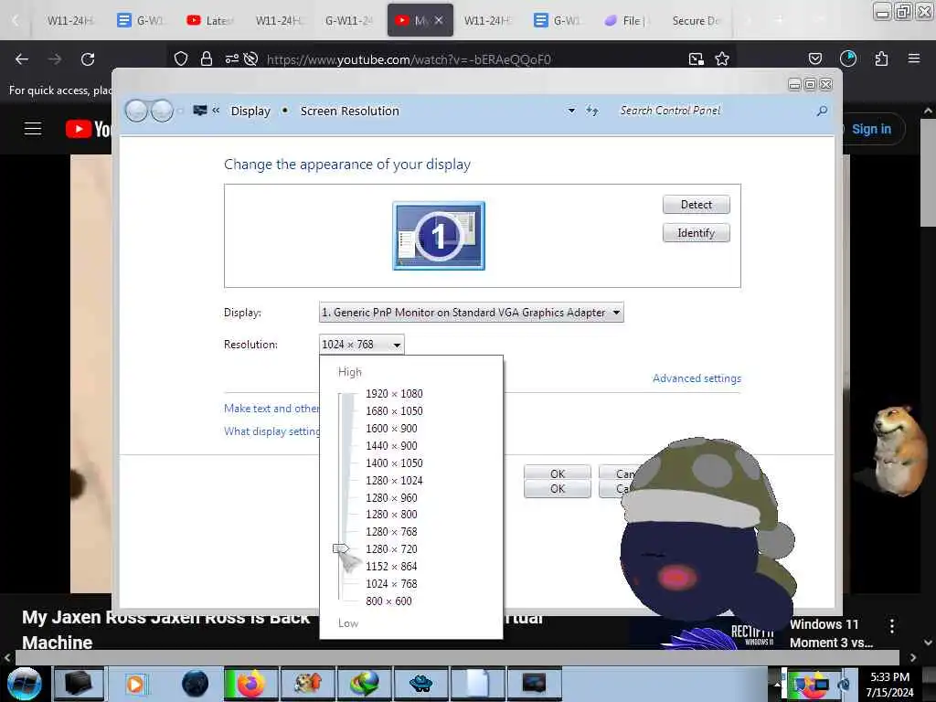This screenshot has height=702, width=936.
Task: Click the monitor 1 thumbnail
Action: [x=439, y=236]
